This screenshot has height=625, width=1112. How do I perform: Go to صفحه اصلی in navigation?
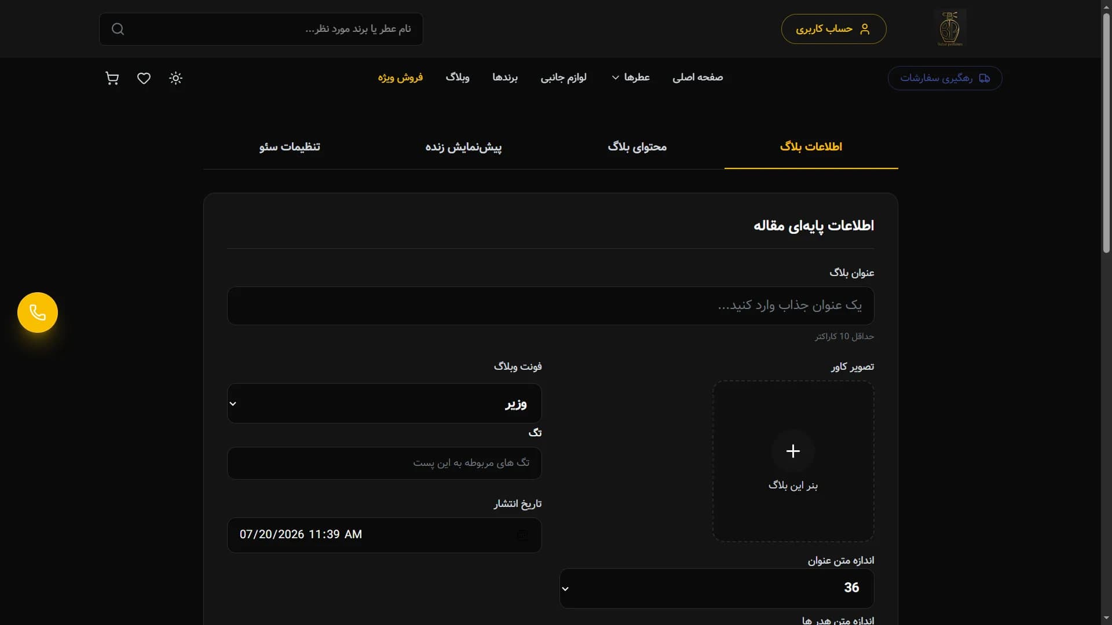coord(697,77)
